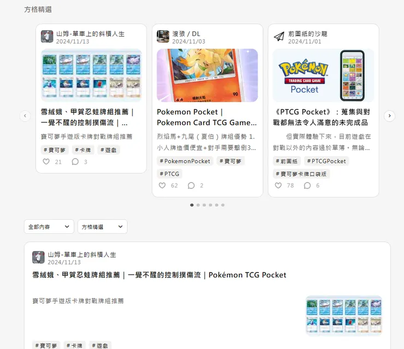Open carousel title 雪絨蛾、甲賀忍蛙牌組推薦
This screenshot has width=404, height=349.
tap(87, 117)
